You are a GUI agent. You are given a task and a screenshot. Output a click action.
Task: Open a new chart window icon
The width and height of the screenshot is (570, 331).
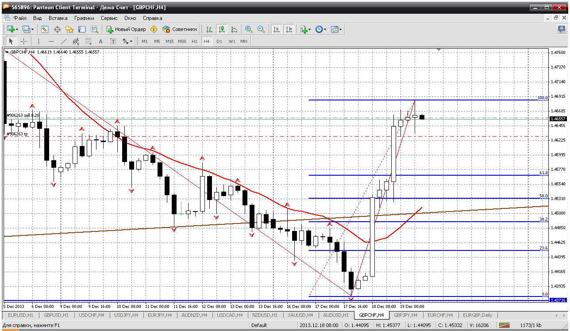pos(11,29)
